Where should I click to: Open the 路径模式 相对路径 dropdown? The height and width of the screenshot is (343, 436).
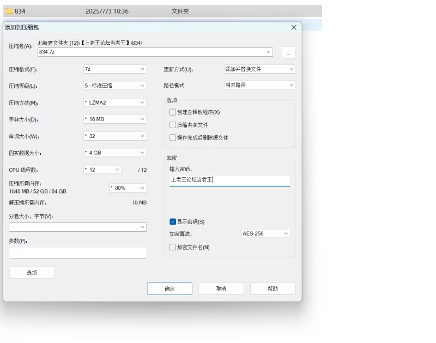260,85
